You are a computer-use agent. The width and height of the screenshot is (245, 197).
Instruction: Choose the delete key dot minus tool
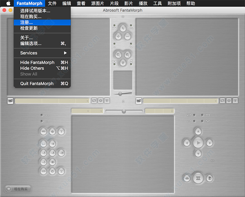127,37
